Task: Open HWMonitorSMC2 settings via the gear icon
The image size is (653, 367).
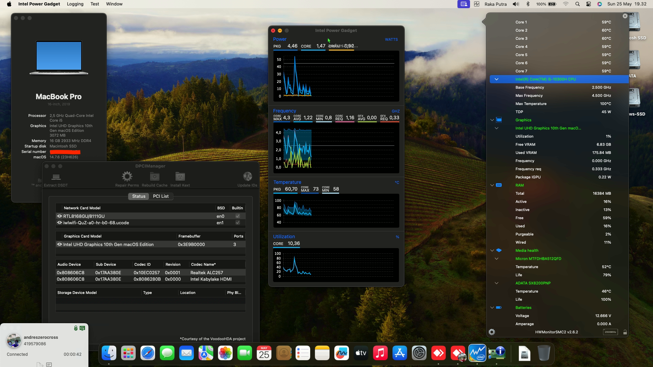Action: [491, 332]
